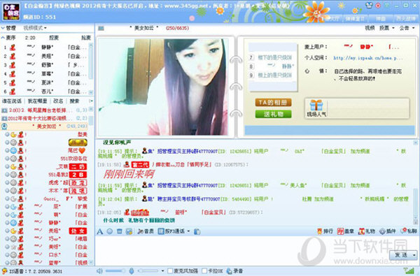
Task: Click the 录音 record icon
Action: click(x=234, y=271)
